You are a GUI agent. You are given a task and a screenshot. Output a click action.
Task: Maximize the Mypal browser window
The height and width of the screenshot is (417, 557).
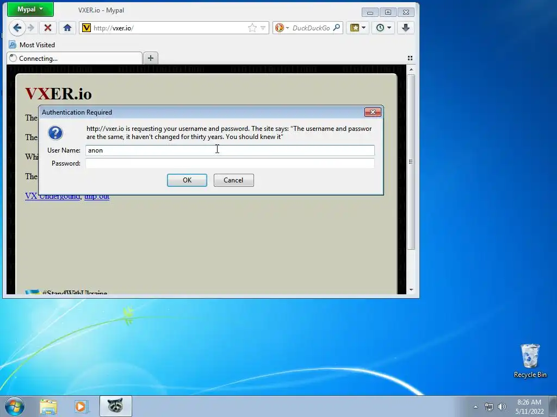(x=388, y=12)
